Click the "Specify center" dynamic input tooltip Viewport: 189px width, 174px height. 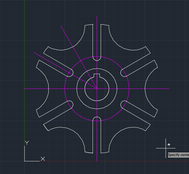pyautogui.click(x=178, y=155)
